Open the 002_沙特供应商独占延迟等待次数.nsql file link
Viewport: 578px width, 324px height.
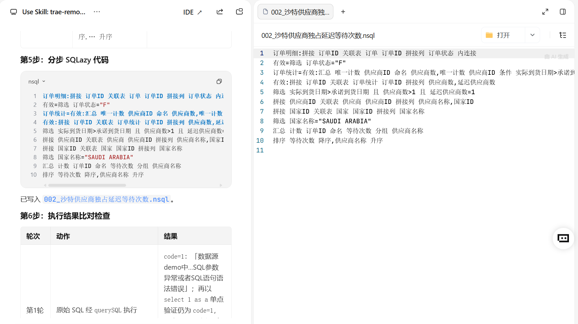click(x=107, y=199)
